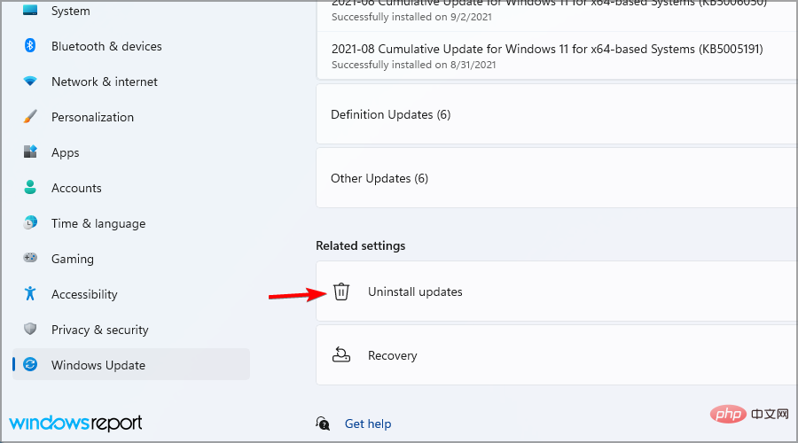Click the Accessibility figure icon
The height and width of the screenshot is (443, 798).
pos(30,293)
